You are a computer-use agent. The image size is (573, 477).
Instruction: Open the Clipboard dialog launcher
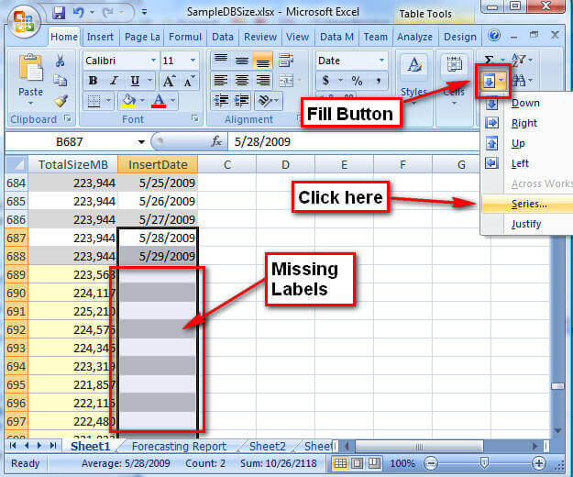[x=68, y=118]
